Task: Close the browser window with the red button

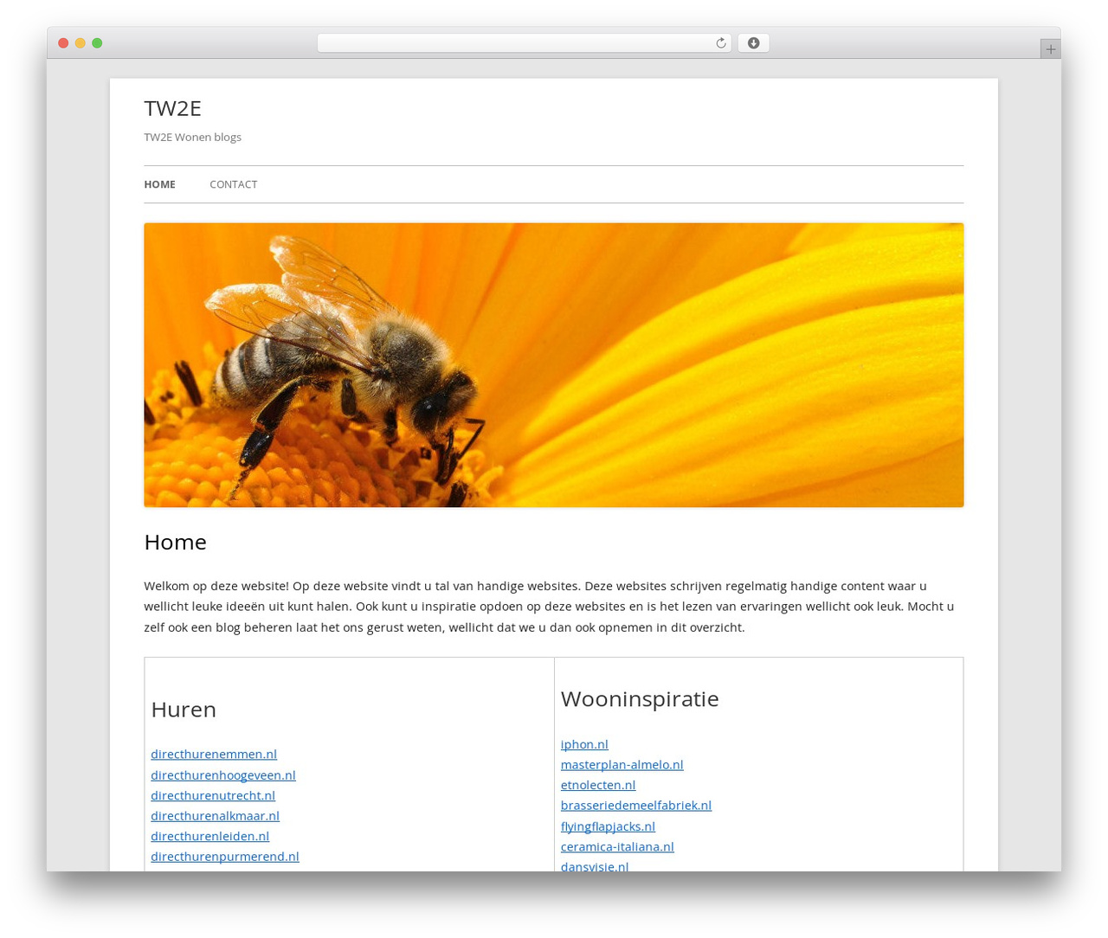Action: (63, 43)
